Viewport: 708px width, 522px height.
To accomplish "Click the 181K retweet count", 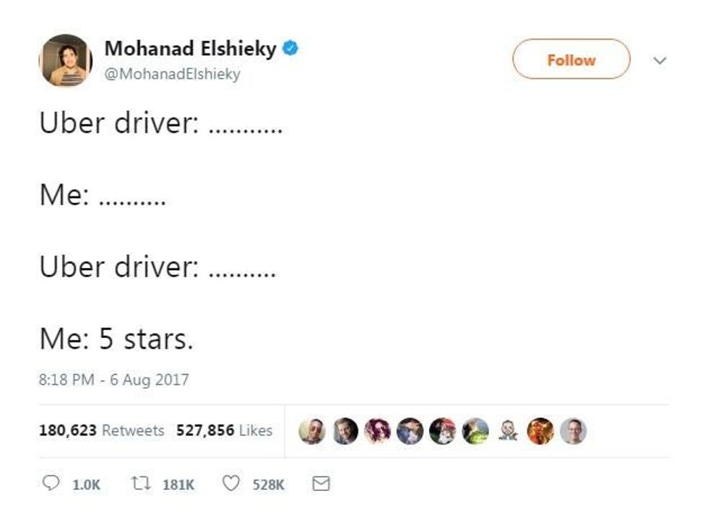I will (x=178, y=484).
